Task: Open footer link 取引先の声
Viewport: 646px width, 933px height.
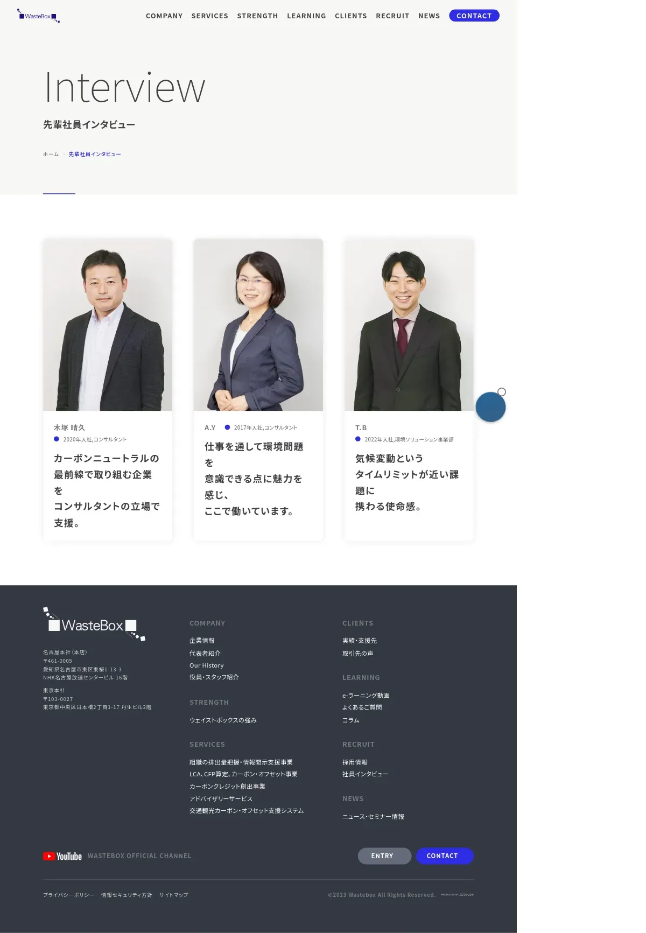Action: pos(358,654)
